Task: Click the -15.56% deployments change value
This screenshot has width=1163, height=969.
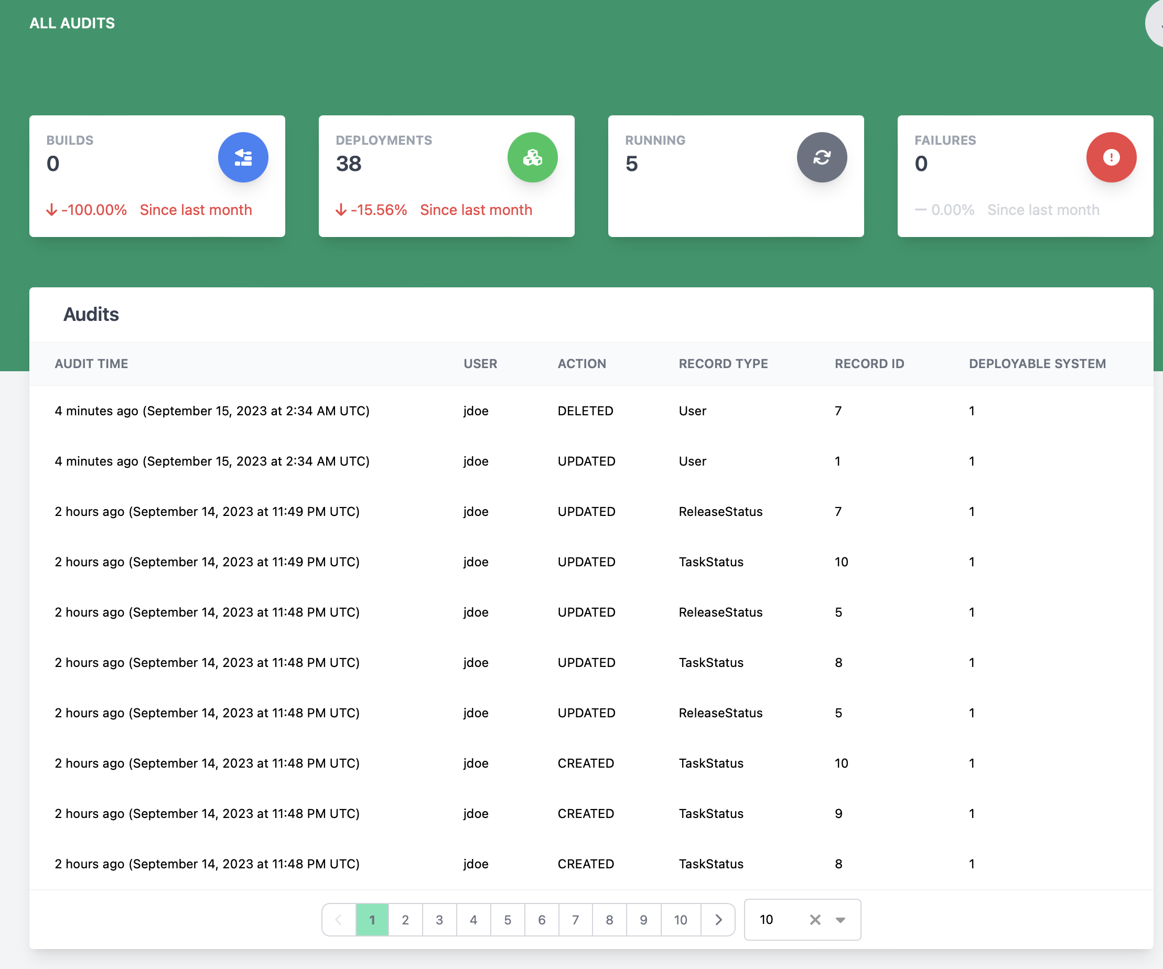Action: pyautogui.click(x=379, y=210)
